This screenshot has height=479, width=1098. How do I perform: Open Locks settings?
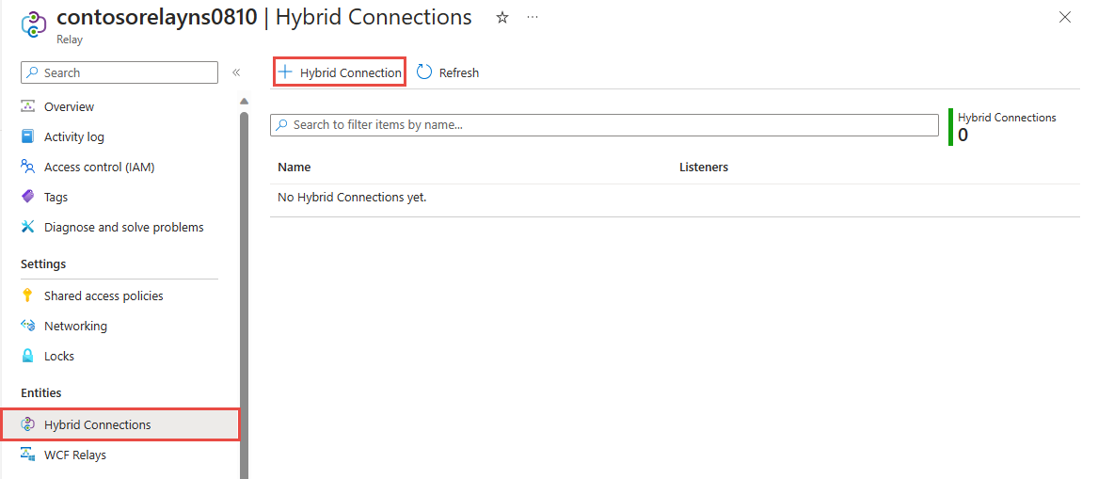point(59,356)
